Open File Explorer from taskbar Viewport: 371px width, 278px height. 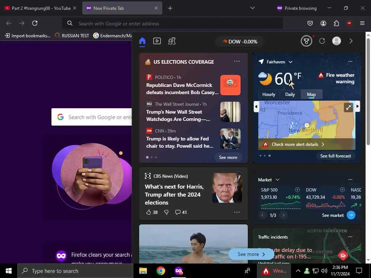pos(143,271)
